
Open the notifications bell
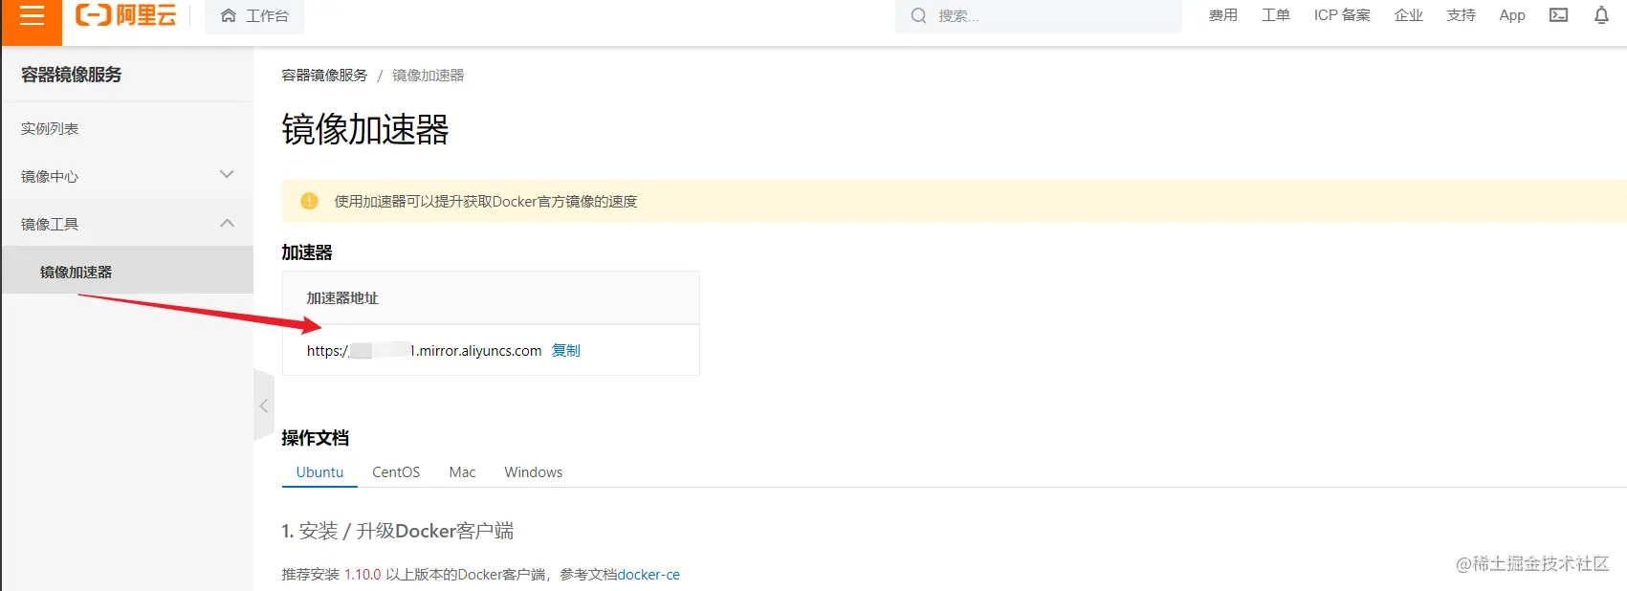(1601, 15)
